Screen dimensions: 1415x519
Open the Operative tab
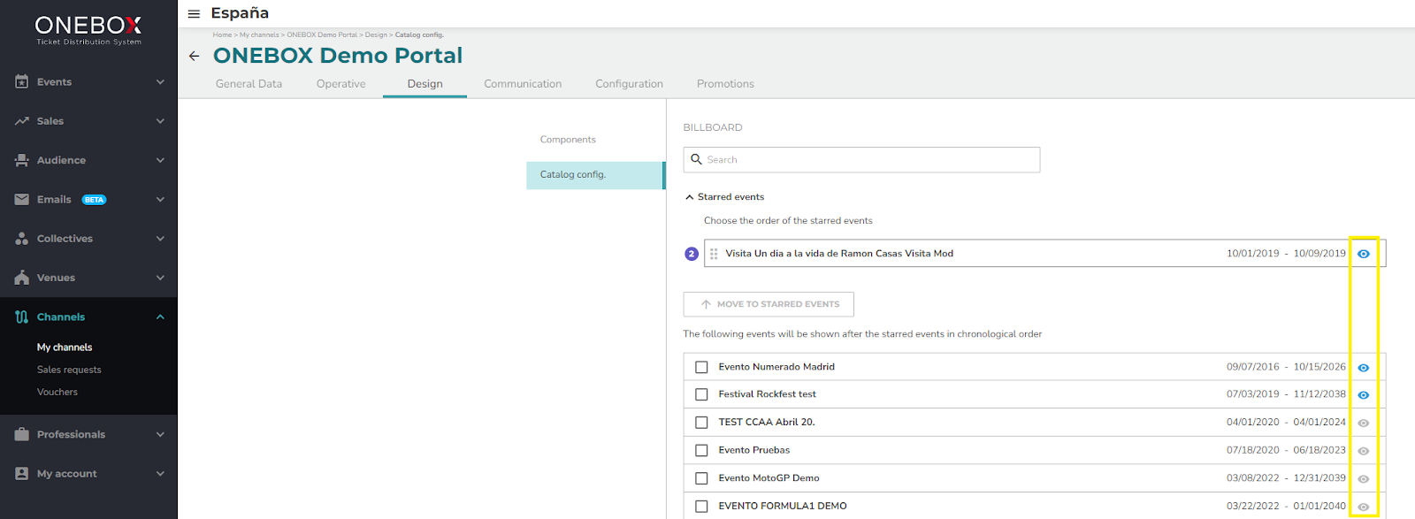340,84
